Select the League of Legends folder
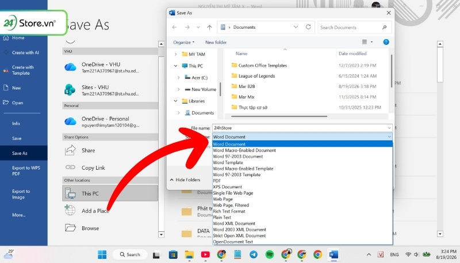Viewport: 460px width, 263px height. click(x=256, y=76)
